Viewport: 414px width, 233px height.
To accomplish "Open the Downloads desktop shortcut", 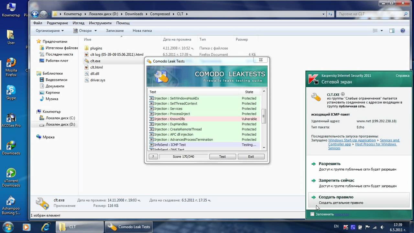I will [x=11, y=148].
